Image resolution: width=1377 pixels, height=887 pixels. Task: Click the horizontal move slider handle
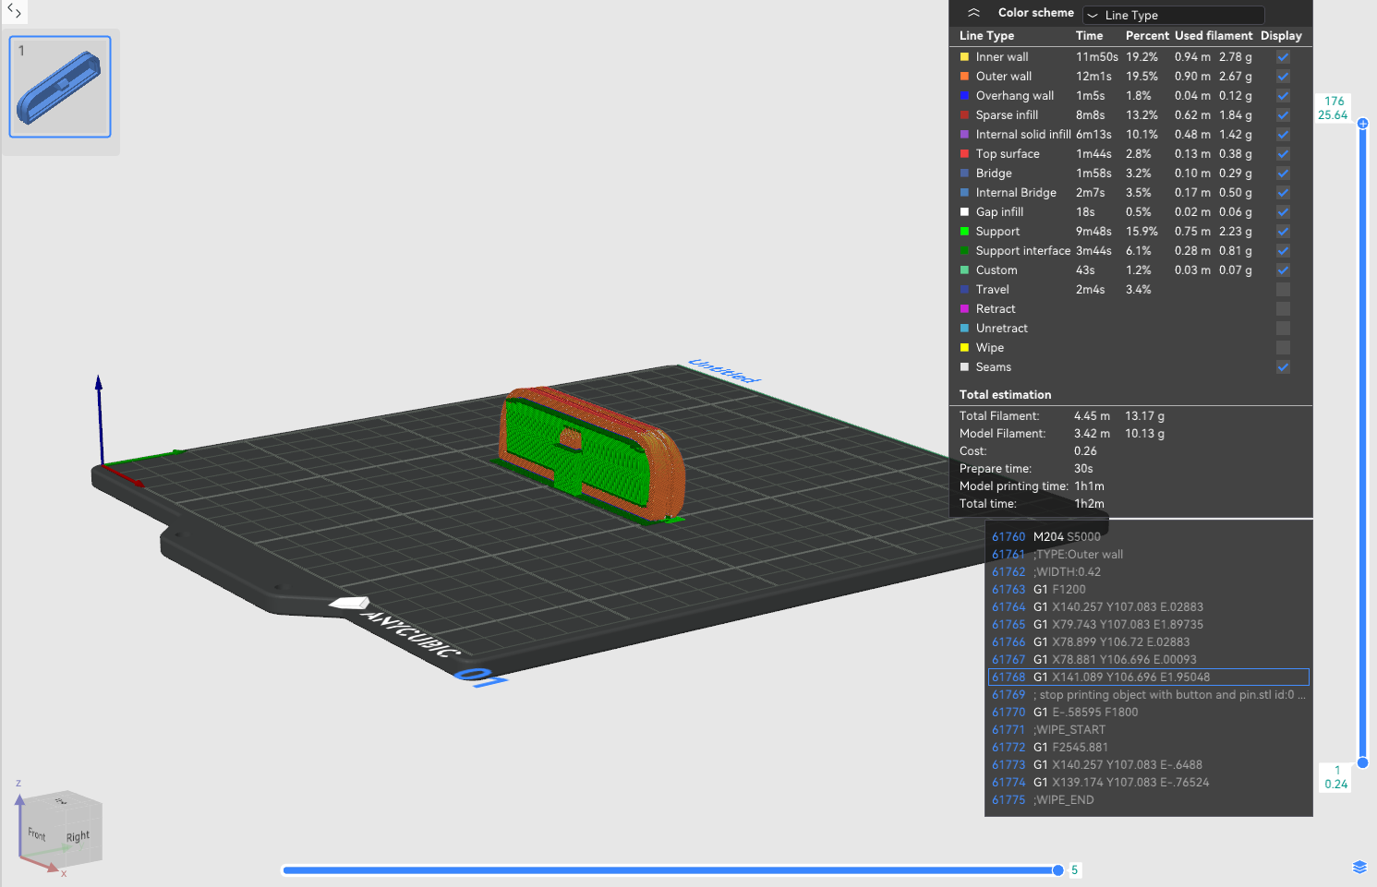(x=1057, y=870)
